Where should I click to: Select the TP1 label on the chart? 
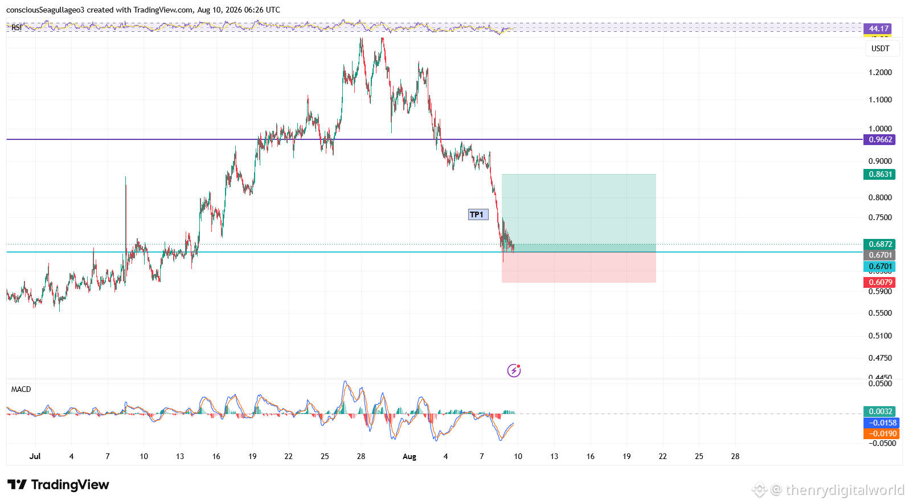pos(478,214)
